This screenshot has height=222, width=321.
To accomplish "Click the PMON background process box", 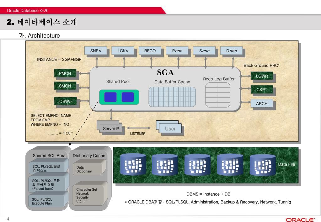I will point(65,73).
